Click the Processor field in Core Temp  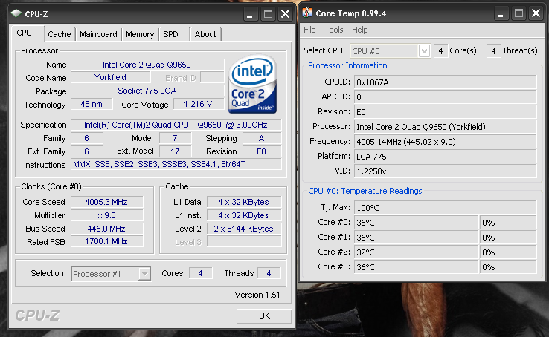point(445,126)
